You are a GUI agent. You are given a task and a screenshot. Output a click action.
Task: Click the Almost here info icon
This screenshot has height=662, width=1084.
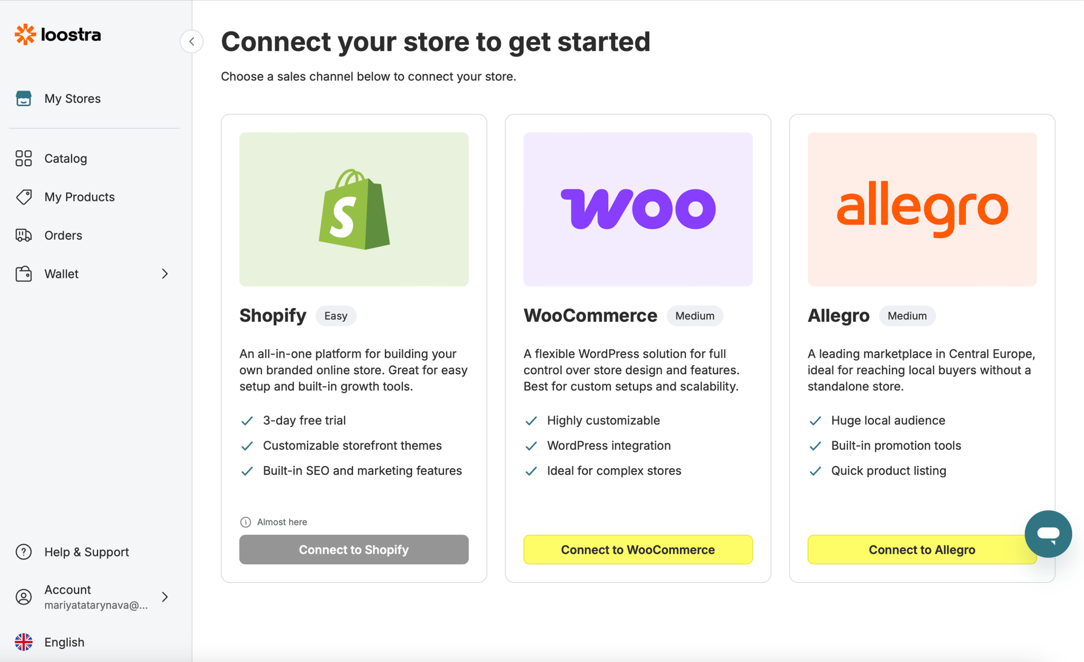coord(246,522)
